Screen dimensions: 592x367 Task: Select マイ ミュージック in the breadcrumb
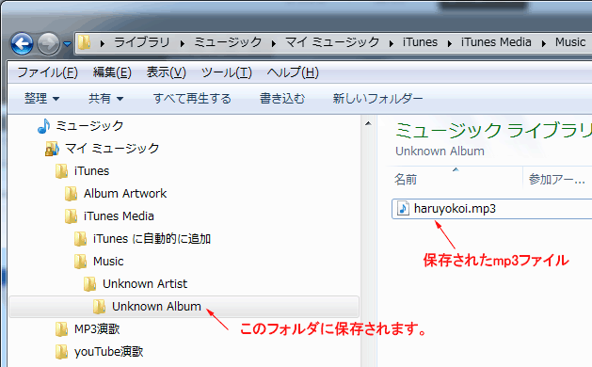coord(332,42)
